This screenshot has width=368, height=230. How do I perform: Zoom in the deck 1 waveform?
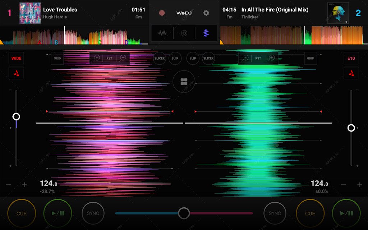tap(122, 58)
